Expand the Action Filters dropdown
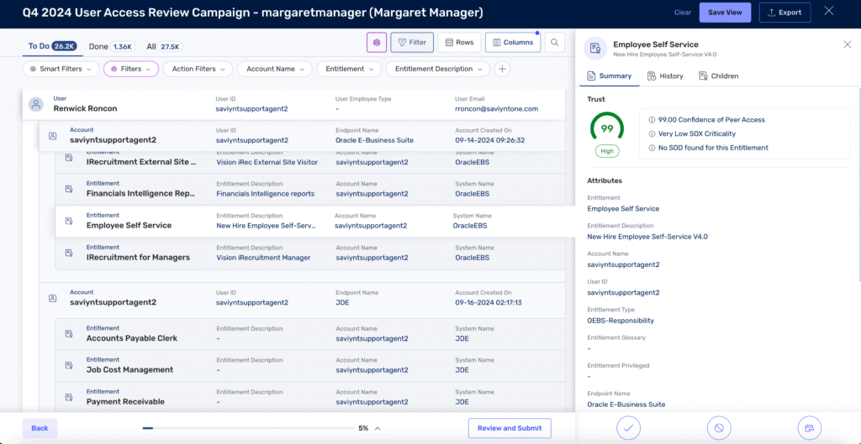The width and height of the screenshot is (861, 444). point(198,69)
